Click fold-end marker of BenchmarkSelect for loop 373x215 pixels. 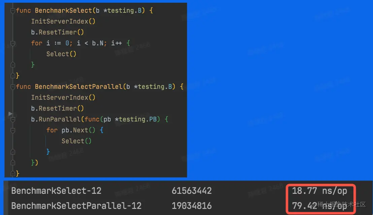(13, 65)
